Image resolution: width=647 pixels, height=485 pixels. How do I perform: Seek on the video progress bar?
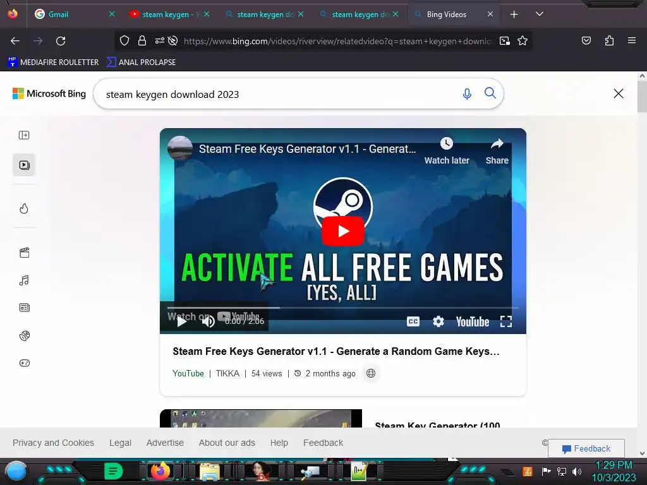343,308
